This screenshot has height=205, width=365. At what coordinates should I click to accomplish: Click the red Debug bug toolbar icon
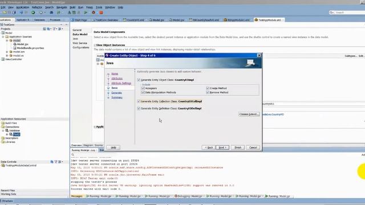[x=94, y=13]
